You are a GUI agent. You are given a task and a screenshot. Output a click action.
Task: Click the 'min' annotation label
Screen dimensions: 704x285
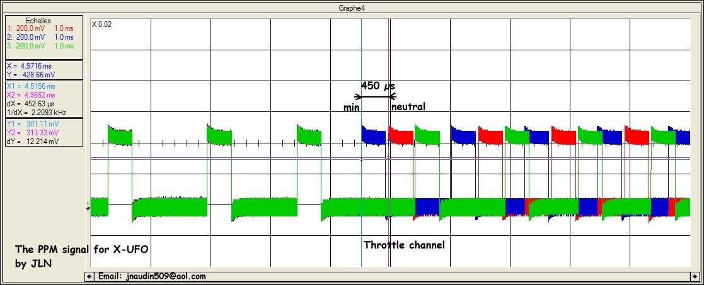pyautogui.click(x=351, y=108)
